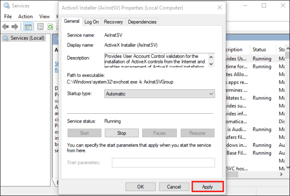Open the View menu

(45, 16)
